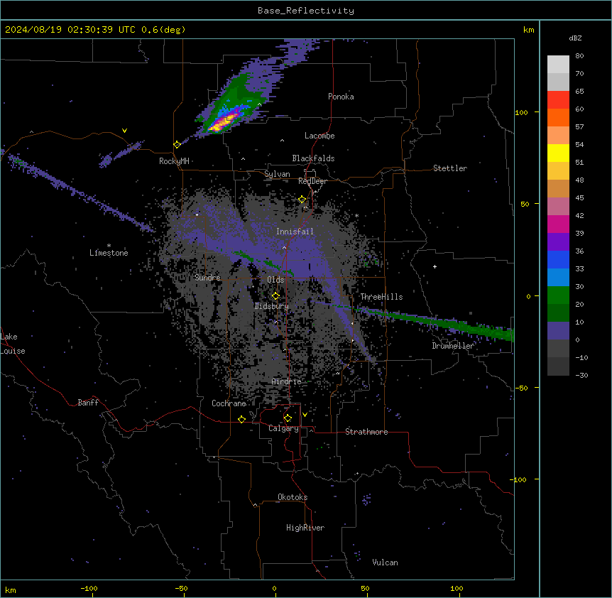Image resolution: width=612 pixels, height=598 pixels.
Task: Click the Blackfalds city label
Action: coord(313,158)
